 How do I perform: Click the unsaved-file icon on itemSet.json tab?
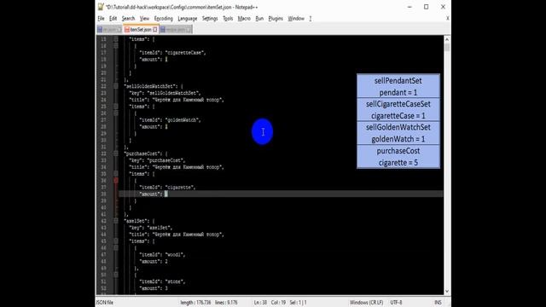127,30
